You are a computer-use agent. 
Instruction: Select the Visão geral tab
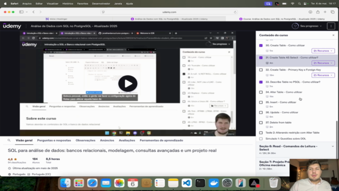(x=24, y=140)
